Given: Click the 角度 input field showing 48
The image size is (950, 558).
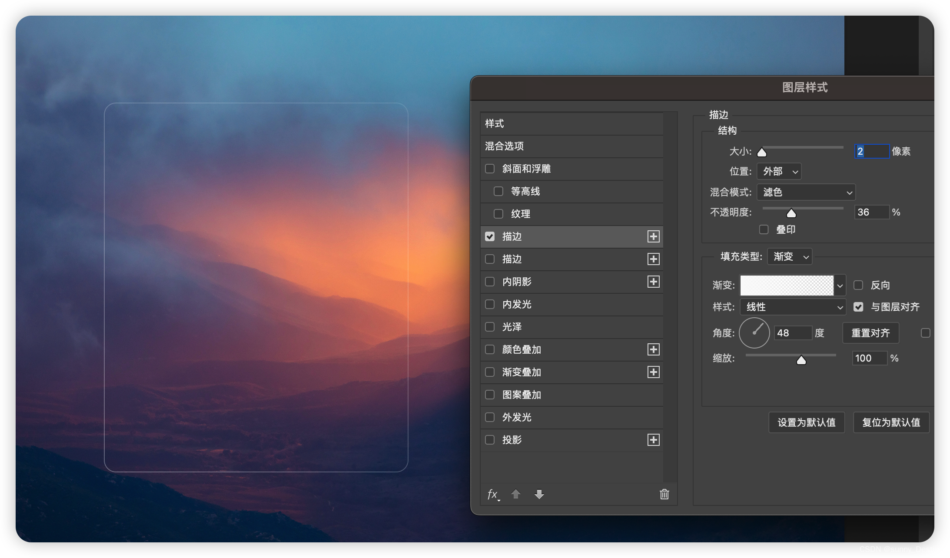Looking at the screenshot, I should point(793,333).
